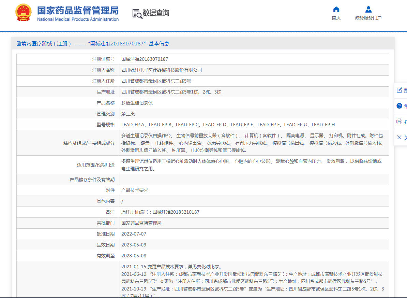
Task: Click 适用范围/预期用途 row label
Action: coord(96,165)
